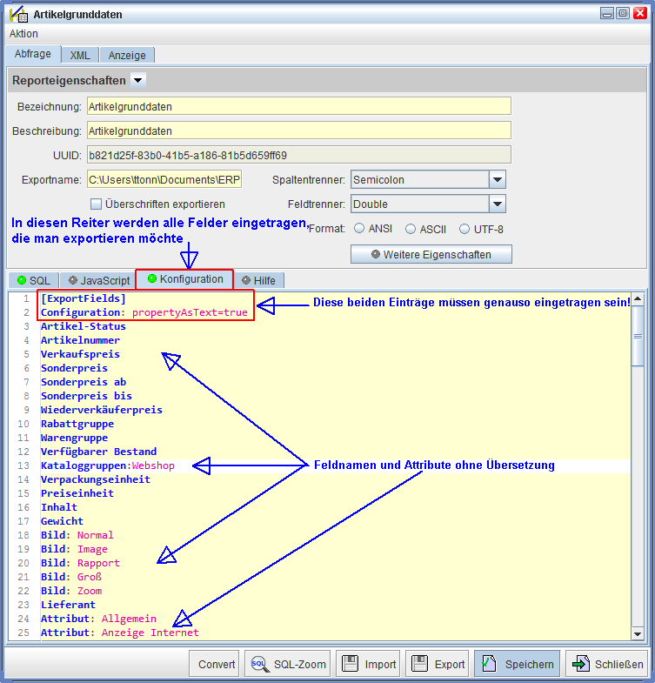Click the Artikelgrunddaten window title icon
This screenshot has height=683, width=655.
pos(17,14)
